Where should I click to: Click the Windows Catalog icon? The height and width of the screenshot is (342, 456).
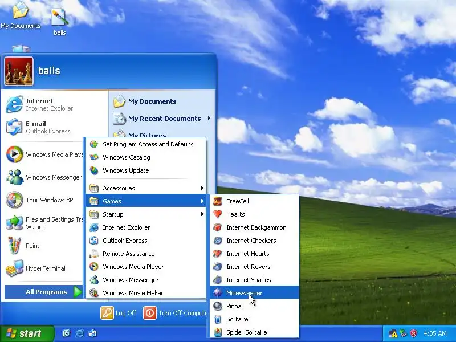94,157
